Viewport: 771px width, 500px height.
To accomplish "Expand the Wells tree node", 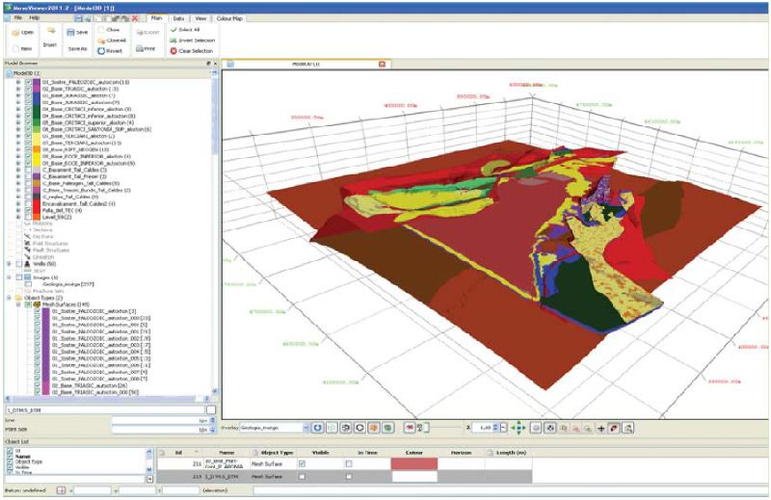I will [9, 263].
